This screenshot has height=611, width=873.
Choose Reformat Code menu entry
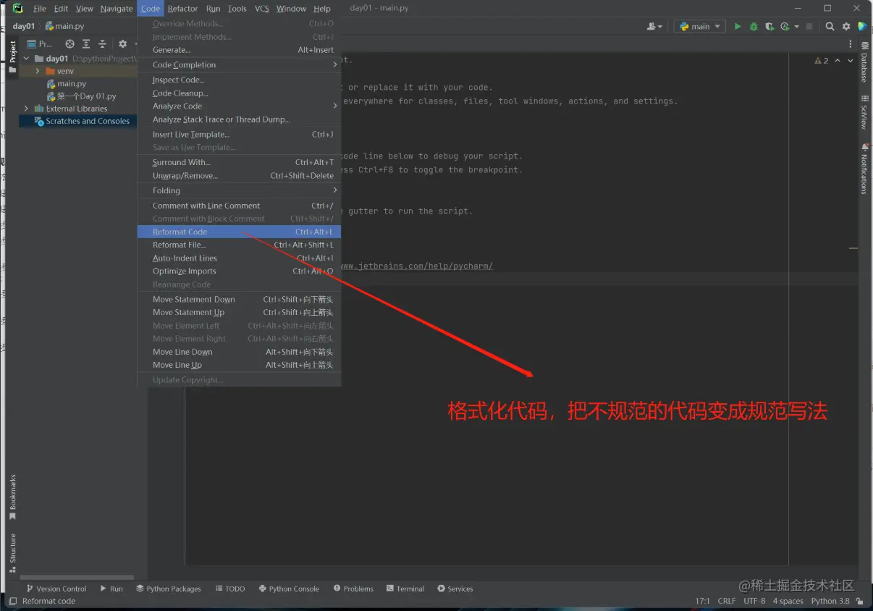point(239,232)
